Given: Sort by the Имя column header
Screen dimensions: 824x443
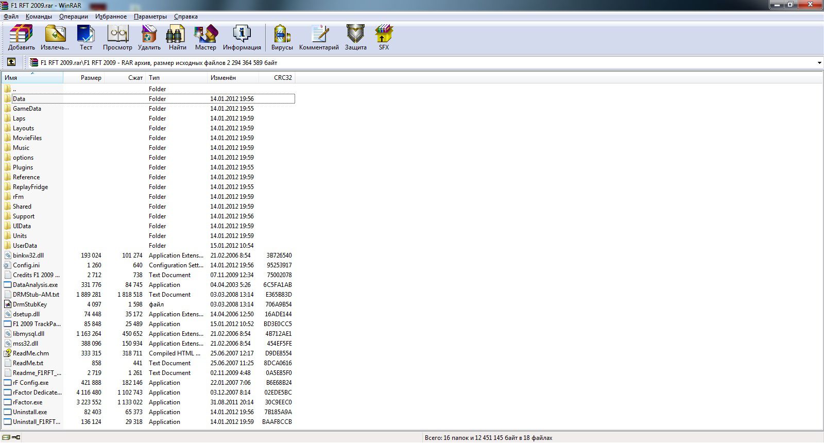Looking at the screenshot, I should pyautogui.click(x=32, y=78).
